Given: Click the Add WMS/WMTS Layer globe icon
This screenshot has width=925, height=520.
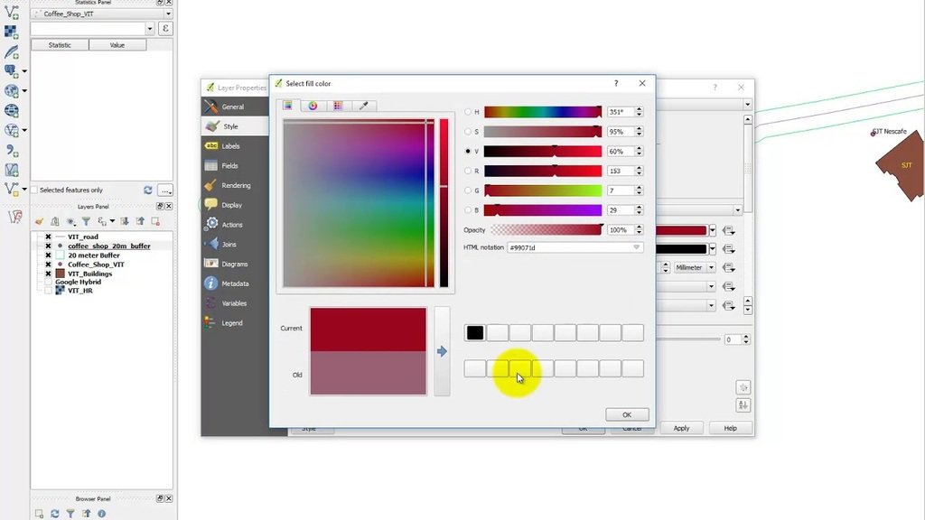Looking at the screenshot, I should [x=11, y=110].
